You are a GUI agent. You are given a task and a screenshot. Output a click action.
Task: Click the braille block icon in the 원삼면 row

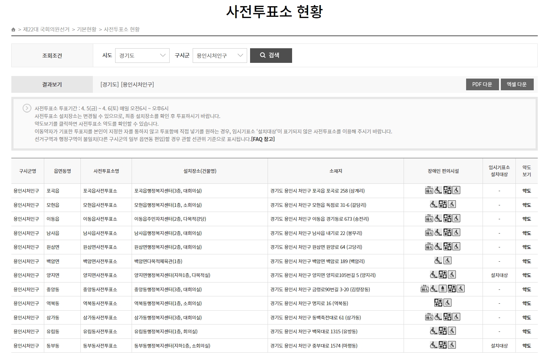(x=447, y=246)
